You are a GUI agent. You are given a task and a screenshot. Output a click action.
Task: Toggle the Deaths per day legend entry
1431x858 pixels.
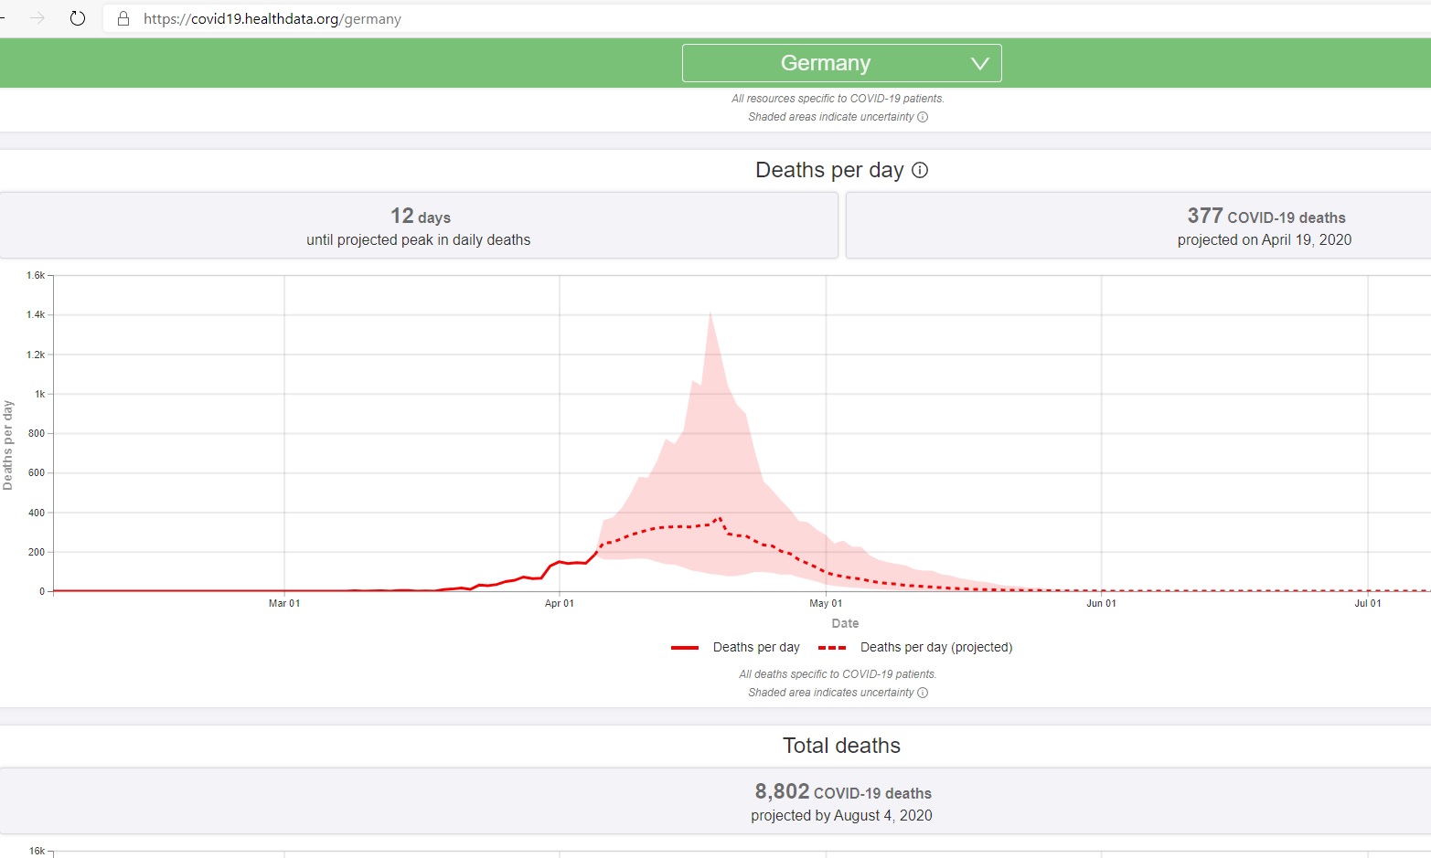[x=756, y=647]
